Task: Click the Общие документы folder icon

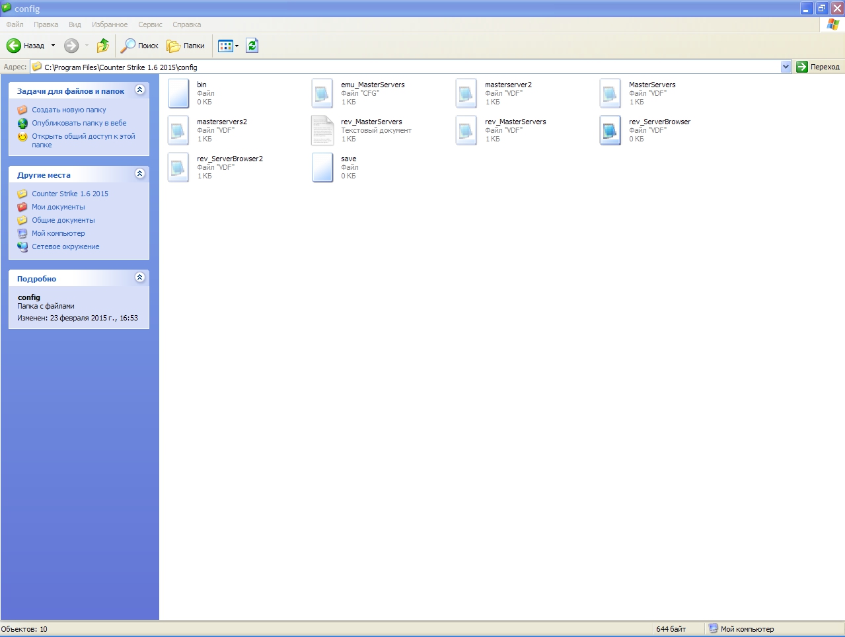Action: pos(22,220)
